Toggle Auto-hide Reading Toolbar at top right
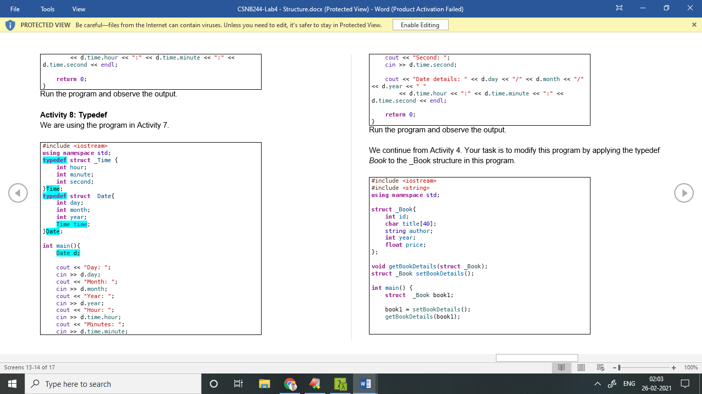This screenshot has height=394, width=702. pyautogui.click(x=619, y=9)
